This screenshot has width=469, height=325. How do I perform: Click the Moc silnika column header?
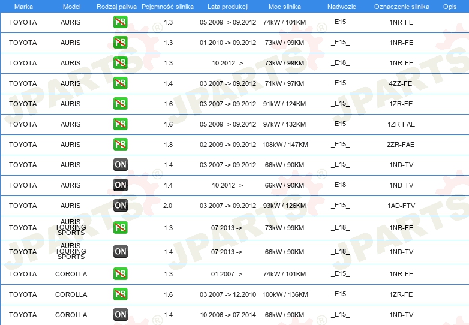pyautogui.click(x=285, y=7)
